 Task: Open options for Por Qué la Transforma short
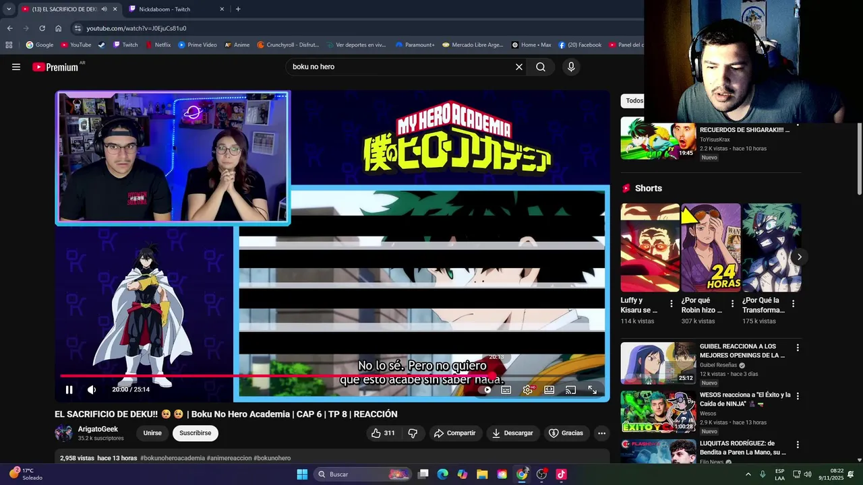pos(793,304)
